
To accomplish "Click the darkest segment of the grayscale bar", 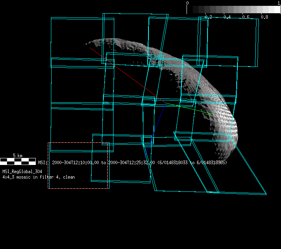I will point(190,10).
